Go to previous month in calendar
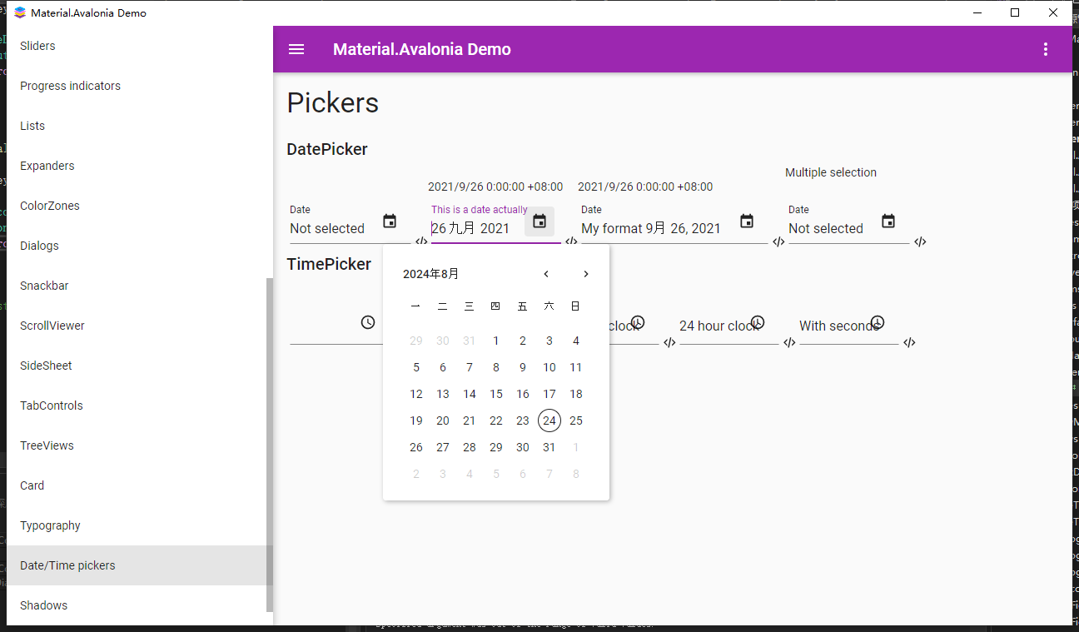 [546, 274]
